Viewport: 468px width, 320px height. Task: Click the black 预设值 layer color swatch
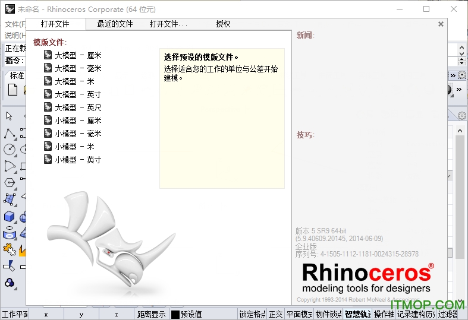click(175, 314)
